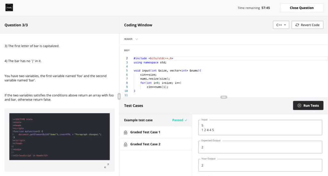Click the lock icon of Graded Test Case 2
This screenshot has width=328, height=176.
pos(126,144)
